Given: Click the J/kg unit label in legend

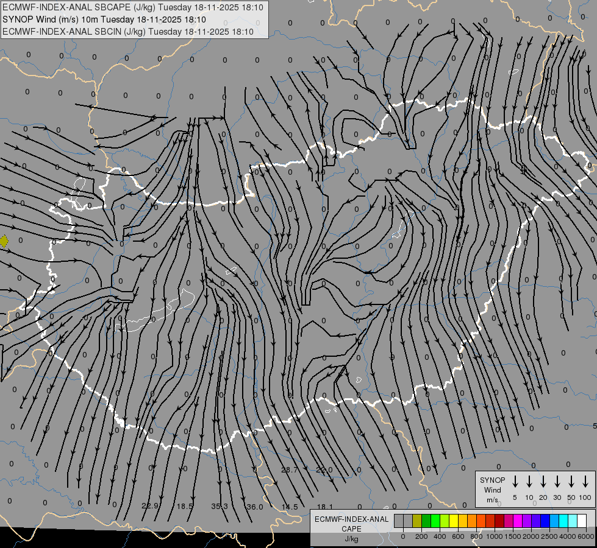Looking at the screenshot, I should (x=351, y=539).
